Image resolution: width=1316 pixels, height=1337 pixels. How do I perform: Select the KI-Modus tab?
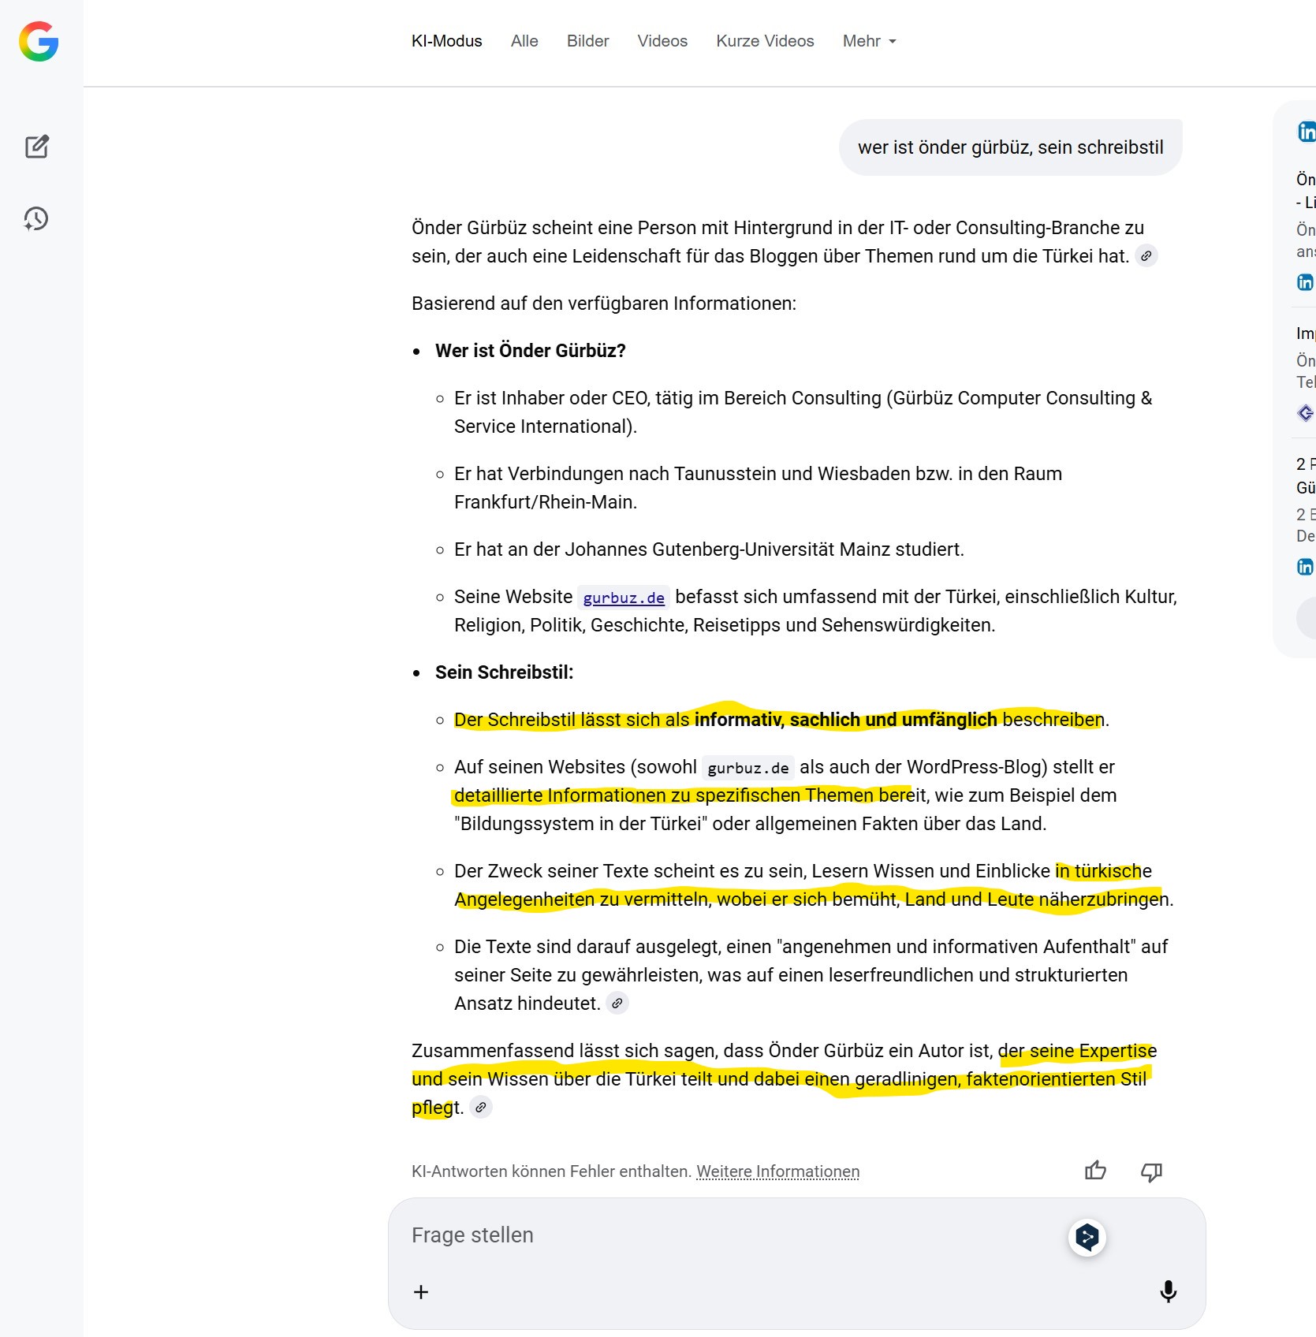(x=446, y=41)
